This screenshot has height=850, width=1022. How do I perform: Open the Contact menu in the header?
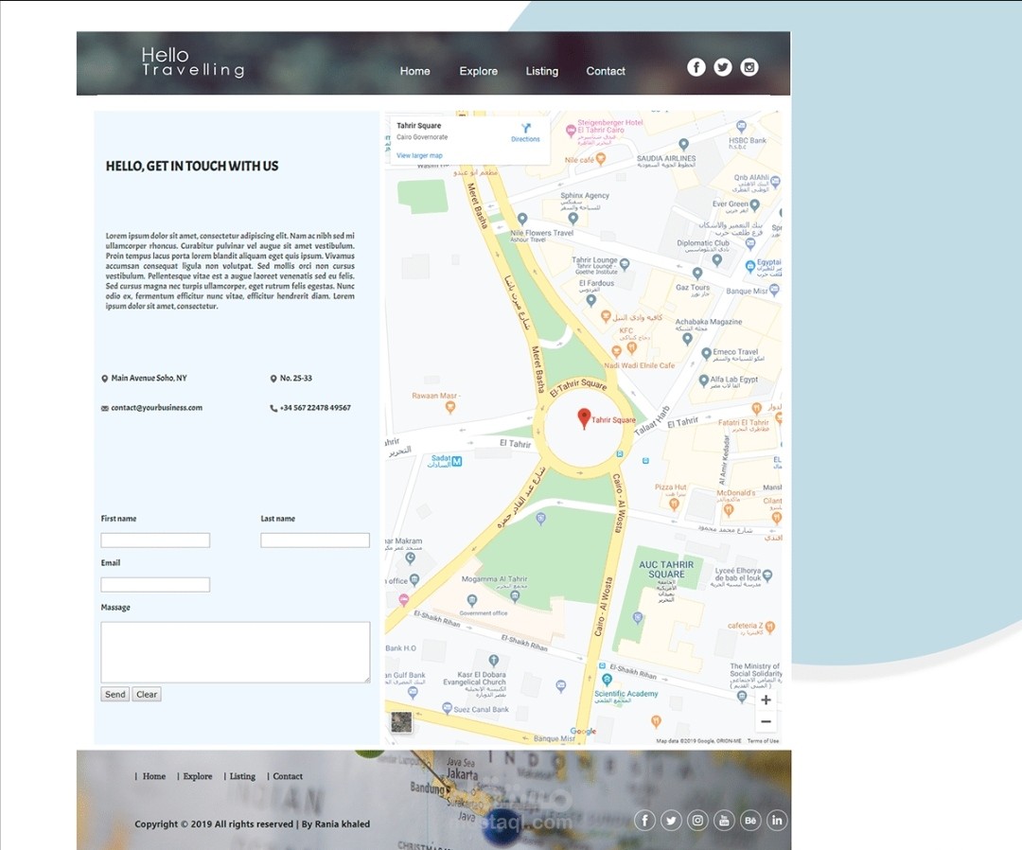606,71
